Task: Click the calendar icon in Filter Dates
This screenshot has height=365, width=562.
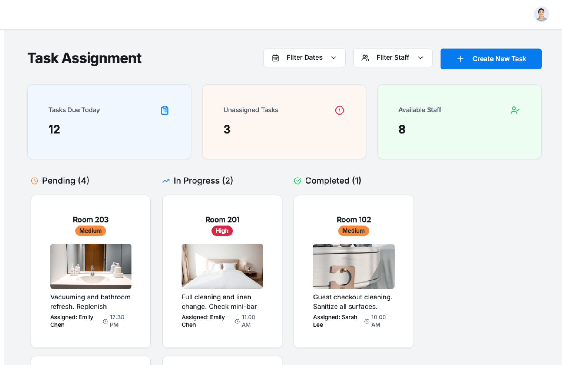Action: click(x=275, y=58)
